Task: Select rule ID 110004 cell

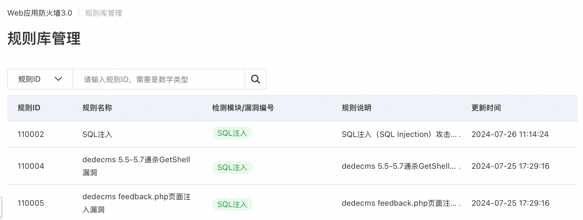Action: coord(31,166)
